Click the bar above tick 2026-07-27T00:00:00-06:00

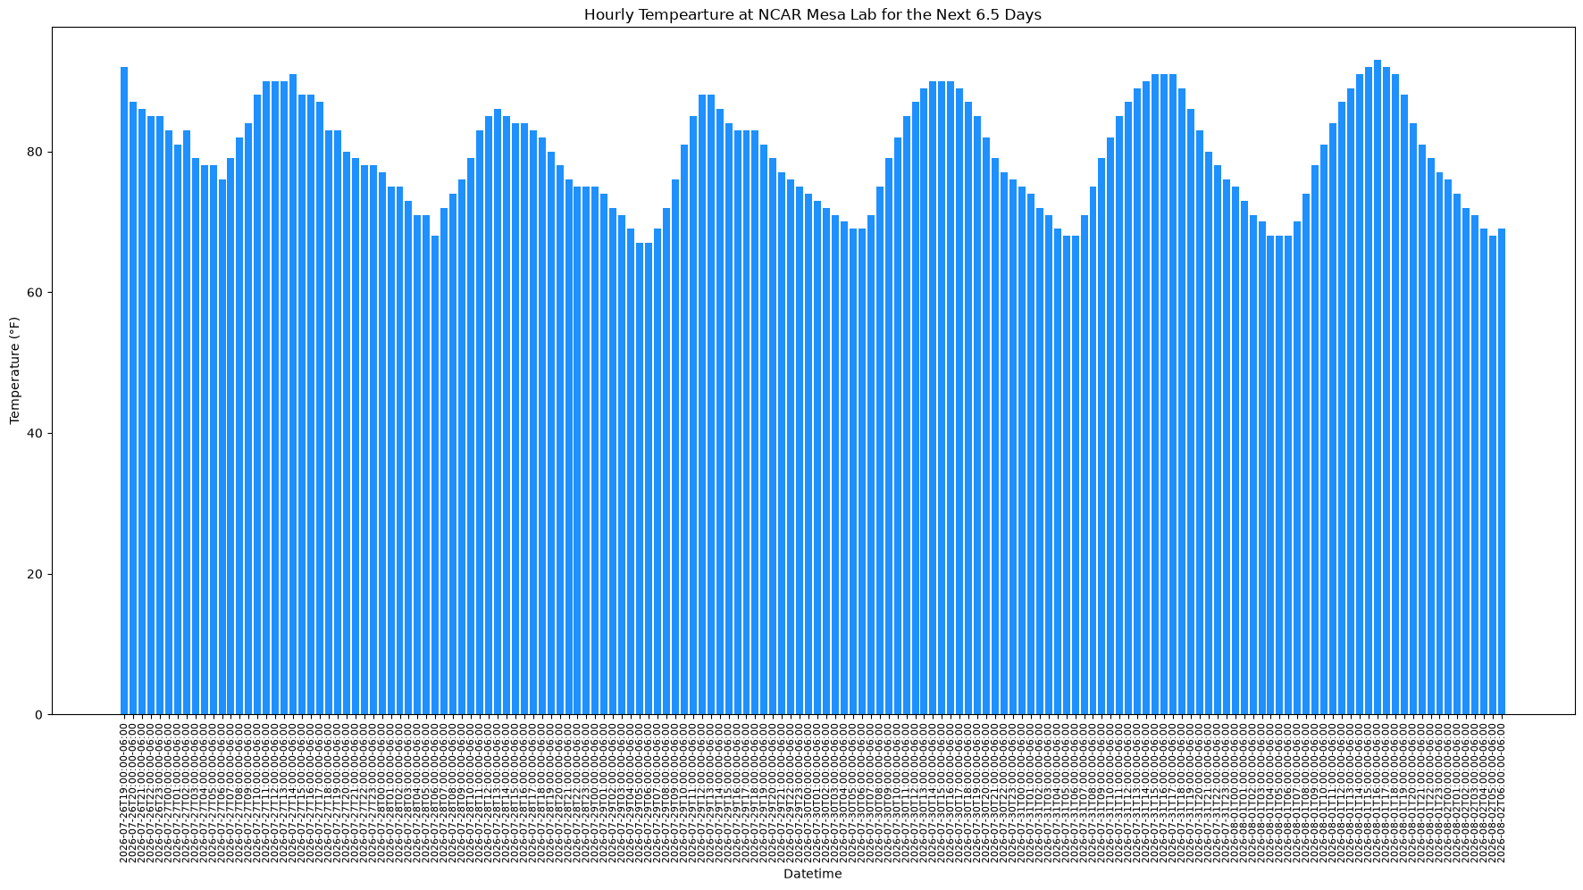[169, 422]
